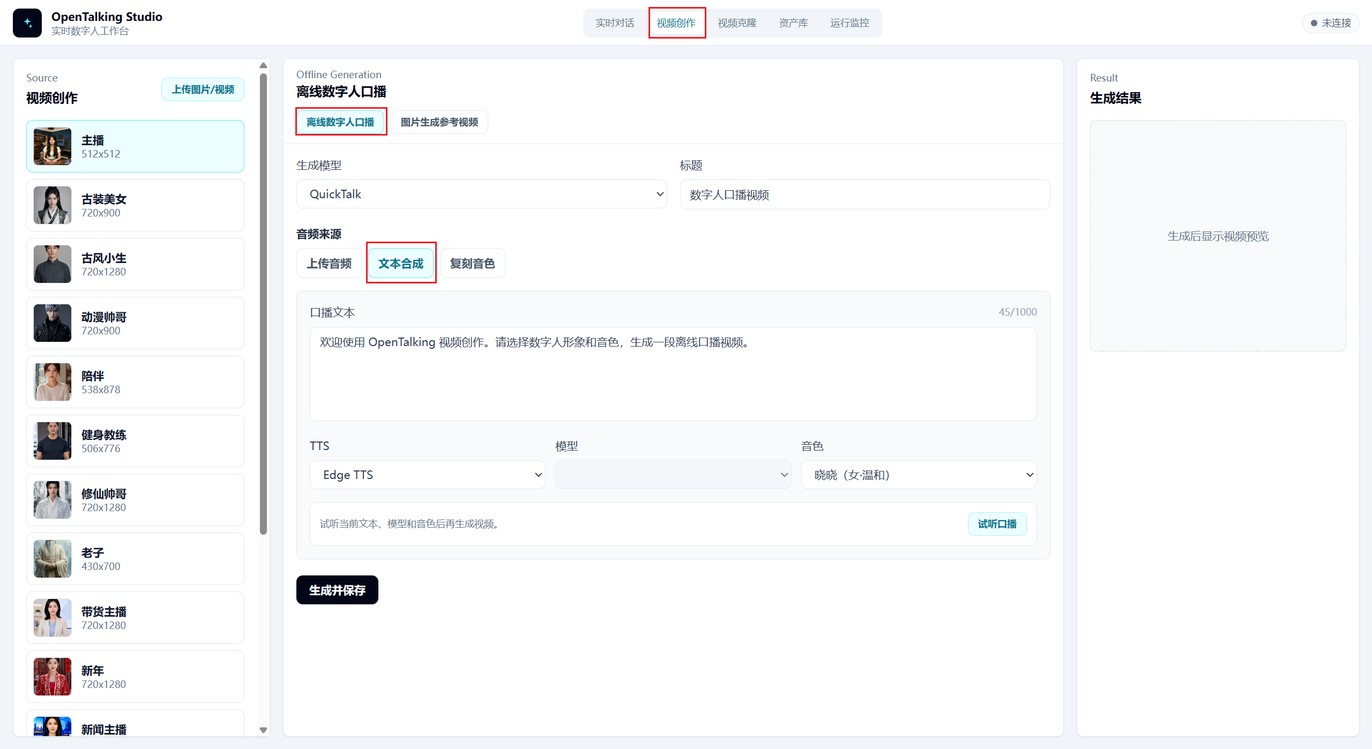1372x749 pixels.
Task: Select the 新闻主播 avatar card
Action: 135,723
